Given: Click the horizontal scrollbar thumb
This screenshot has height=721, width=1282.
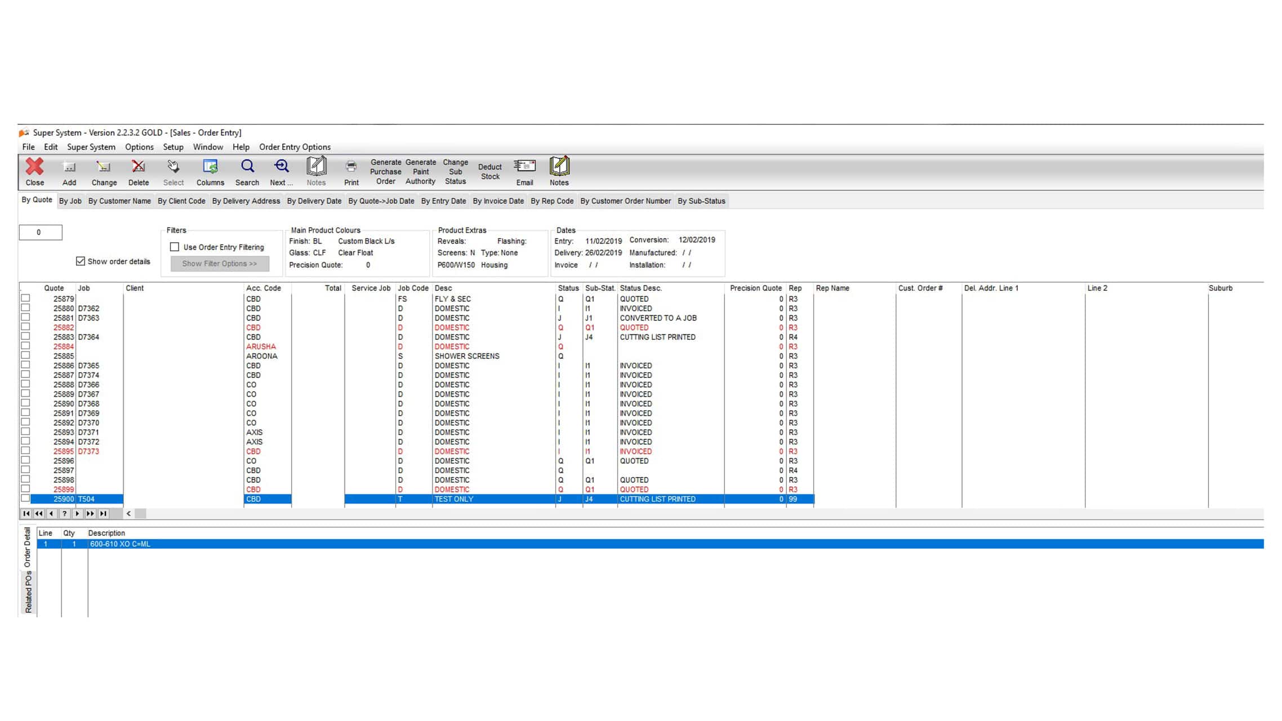Looking at the screenshot, I should [x=140, y=513].
